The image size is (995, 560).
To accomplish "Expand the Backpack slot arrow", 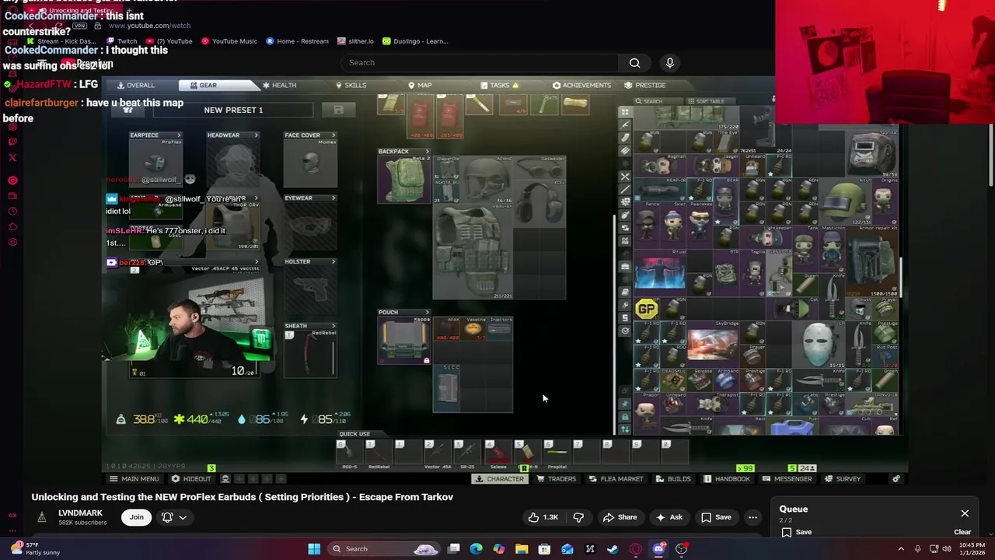I will (427, 152).
